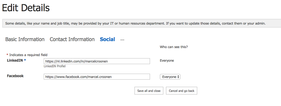Click the LinkedIN field label
Image resolution: width=281 pixels, height=106 pixels.
click(15, 60)
